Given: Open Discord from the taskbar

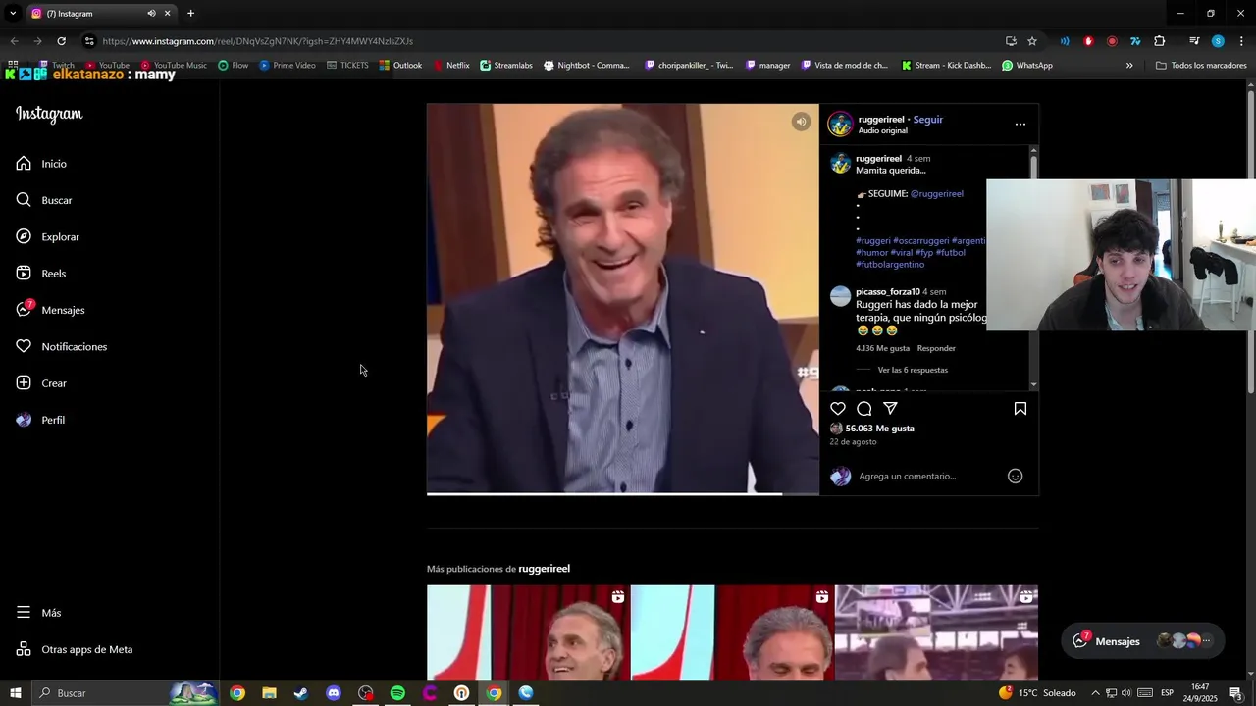Looking at the screenshot, I should pyautogui.click(x=334, y=693).
